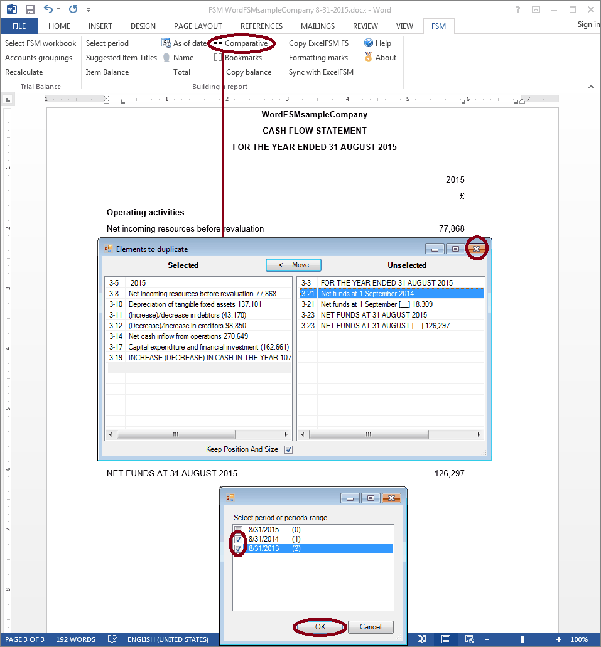601x647 pixels.
Task: Click Formatting marks command
Action: pos(318,58)
